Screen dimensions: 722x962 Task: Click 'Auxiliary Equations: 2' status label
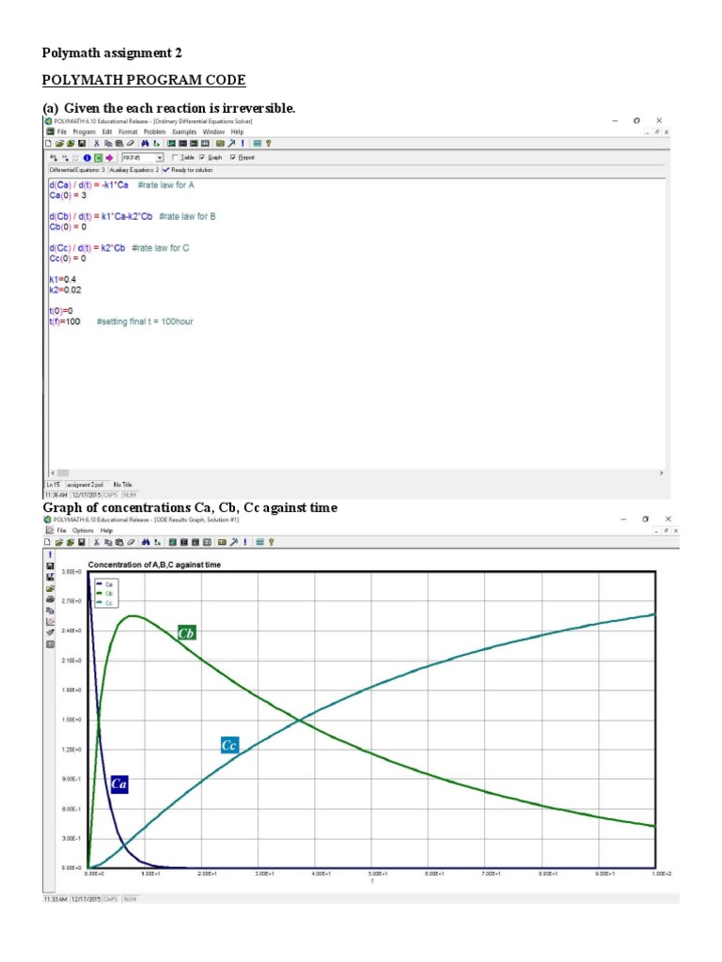coord(133,170)
